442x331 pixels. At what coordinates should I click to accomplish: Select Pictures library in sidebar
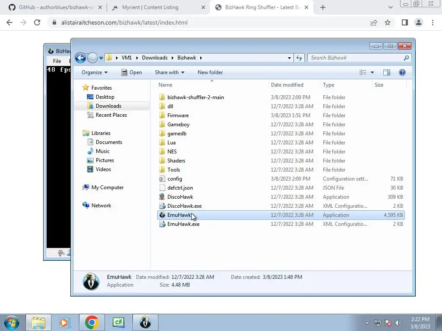point(105,160)
